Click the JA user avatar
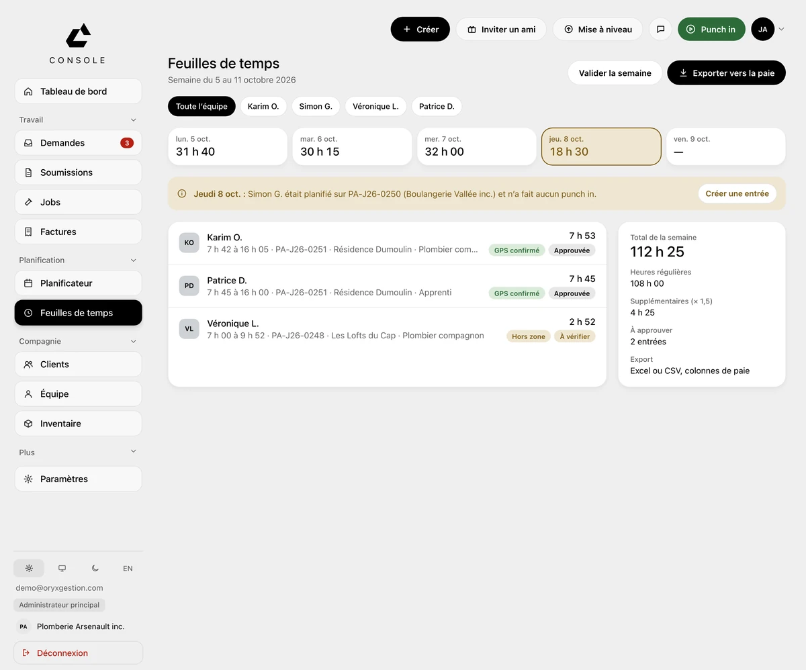 [x=762, y=30]
